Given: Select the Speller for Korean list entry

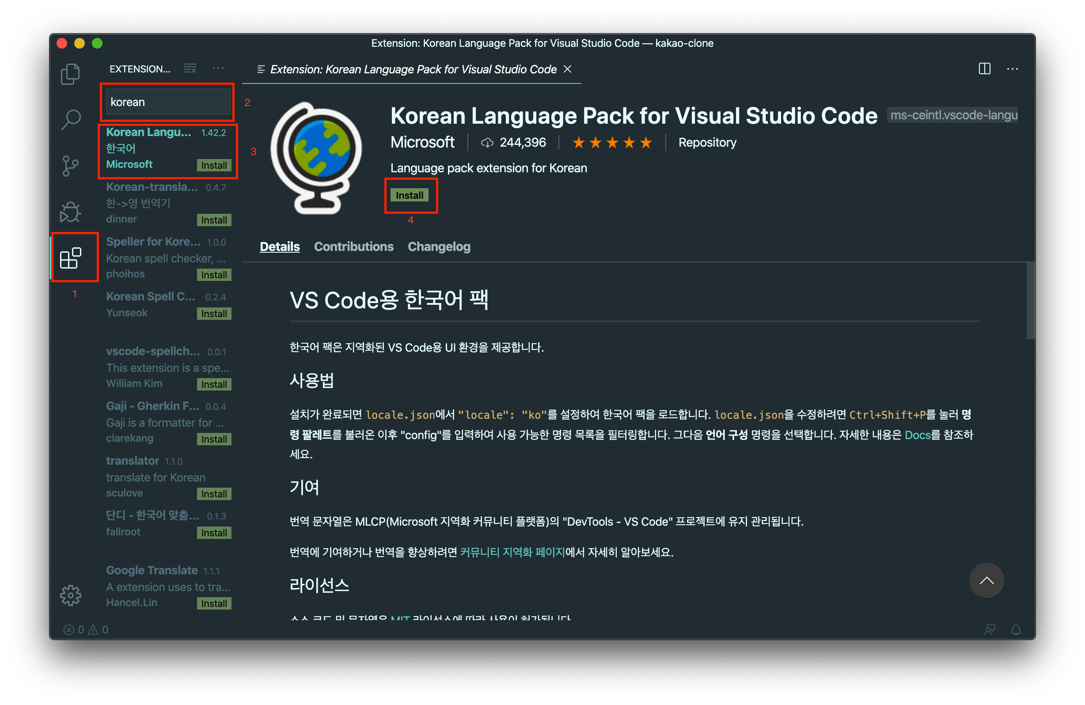Looking at the screenshot, I should point(167,258).
